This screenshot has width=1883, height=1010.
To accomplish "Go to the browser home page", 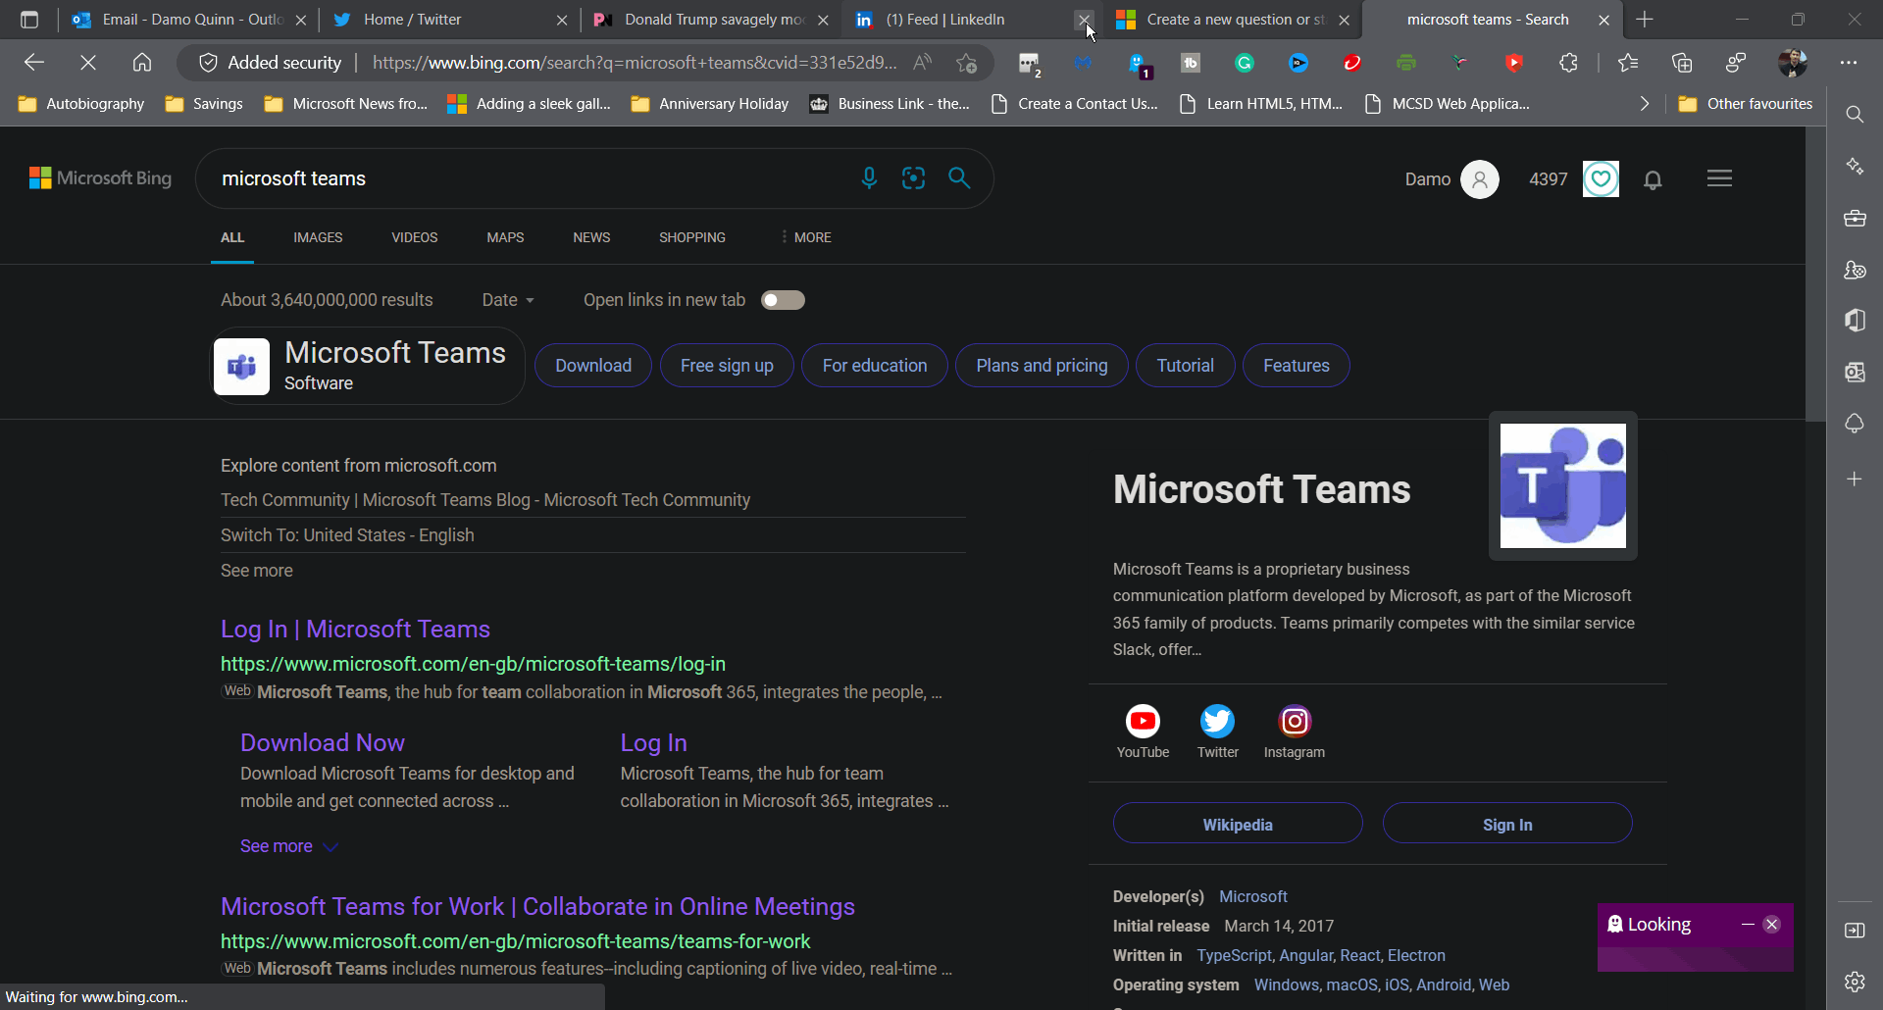I will [x=142, y=63].
